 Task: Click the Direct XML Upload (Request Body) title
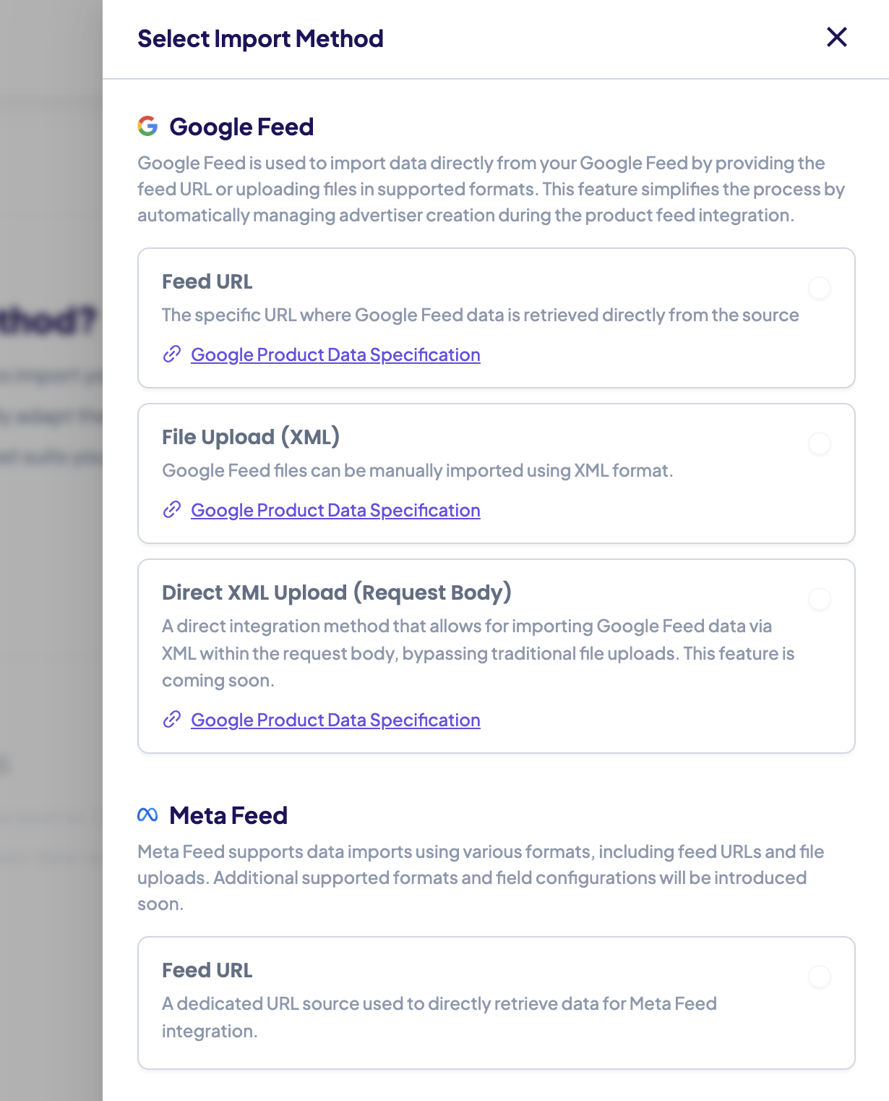coord(337,592)
